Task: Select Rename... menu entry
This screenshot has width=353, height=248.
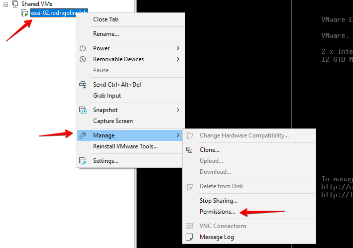Action: (x=106, y=34)
